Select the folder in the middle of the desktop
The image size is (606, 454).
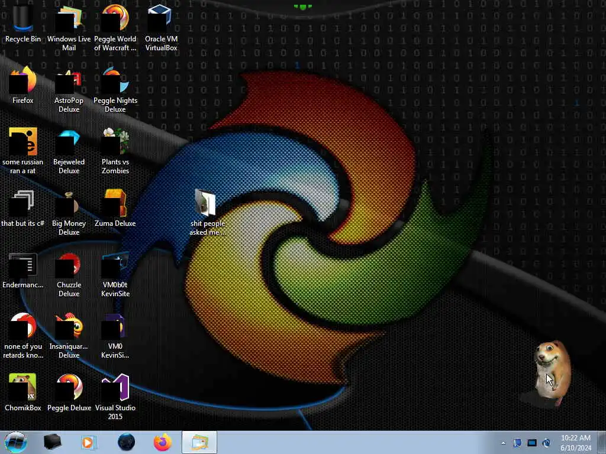tap(208, 212)
